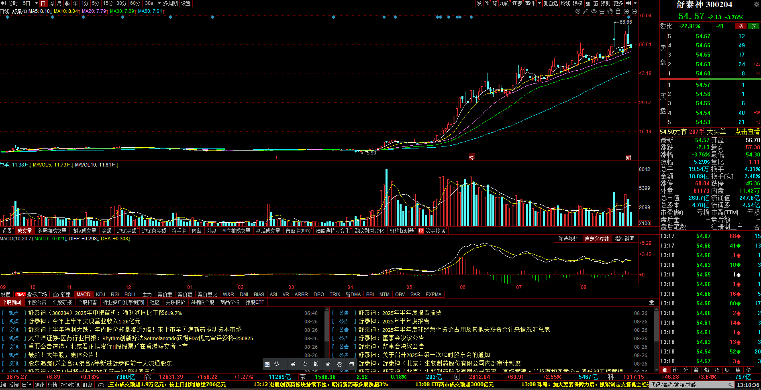Click download icon at news panel right
The image size is (761, 390).
(651, 302)
